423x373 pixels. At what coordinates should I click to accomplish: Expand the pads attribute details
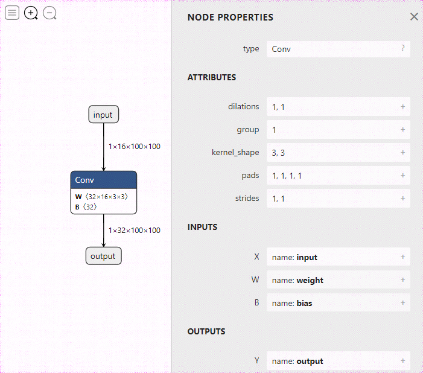(402, 175)
